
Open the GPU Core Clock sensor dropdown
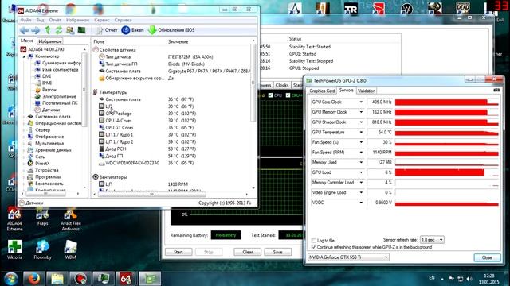point(361,102)
